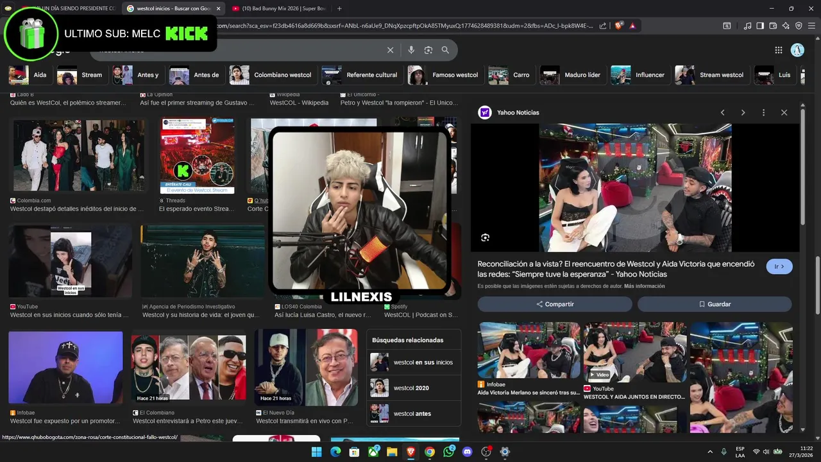821x462 pixels.
Task: Open Brave playlist music note icon
Action: 747,26
